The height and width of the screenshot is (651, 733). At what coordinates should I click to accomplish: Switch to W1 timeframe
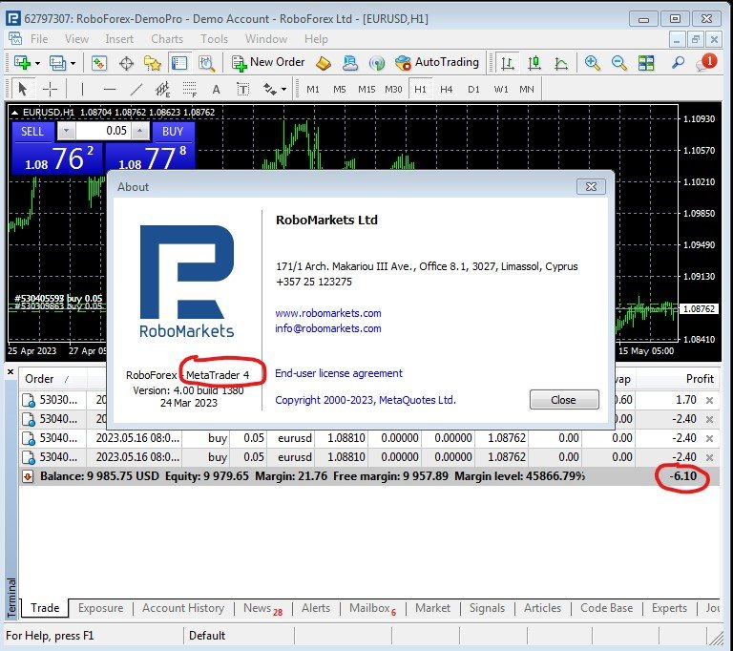(501, 89)
